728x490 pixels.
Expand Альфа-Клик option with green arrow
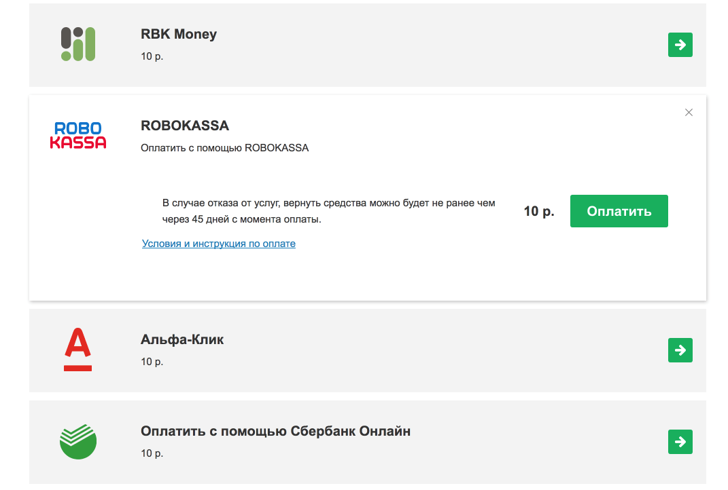[680, 350]
